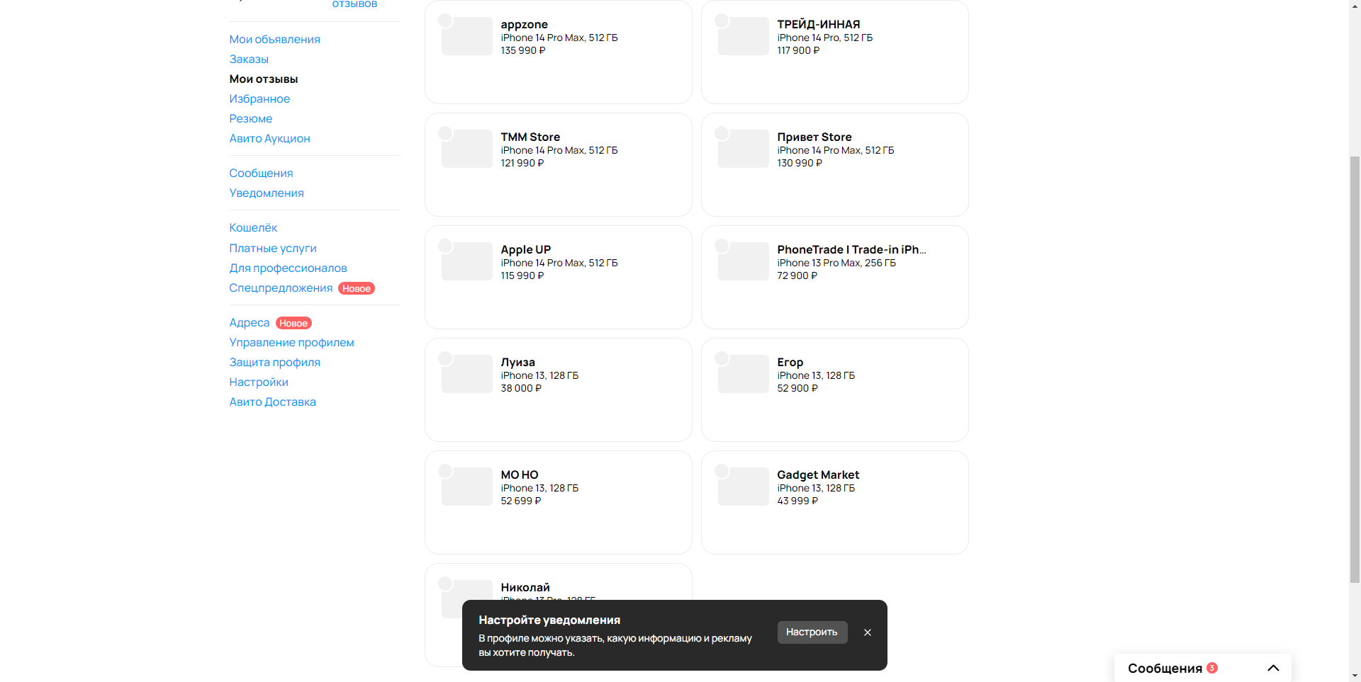This screenshot has width=1361, height=682.
Task: Select Мои отзывы menu item
Action: (264, 79)
